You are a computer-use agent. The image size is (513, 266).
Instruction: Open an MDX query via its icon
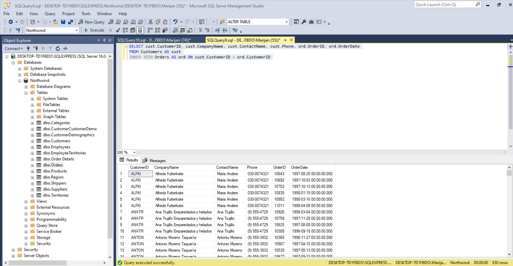coord(118,22)
